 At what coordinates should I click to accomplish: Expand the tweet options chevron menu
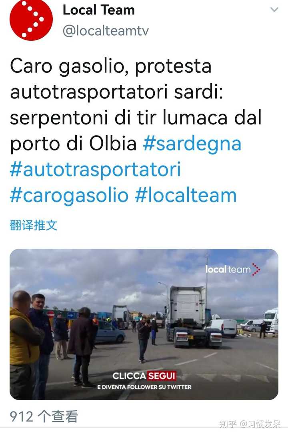(x=274, y=10)
